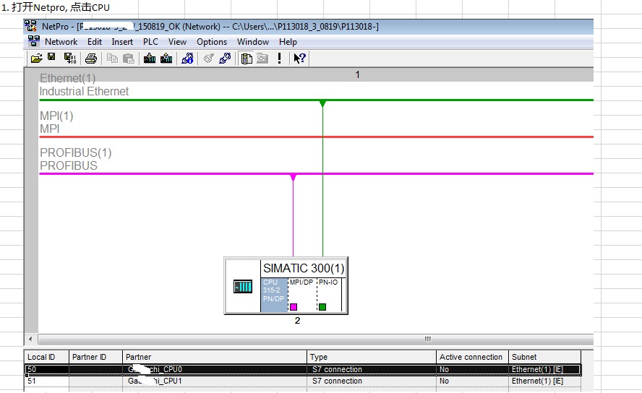Click the Print icon in toolbar
This screenshot has width=642, height=393.
click(91, 59)
